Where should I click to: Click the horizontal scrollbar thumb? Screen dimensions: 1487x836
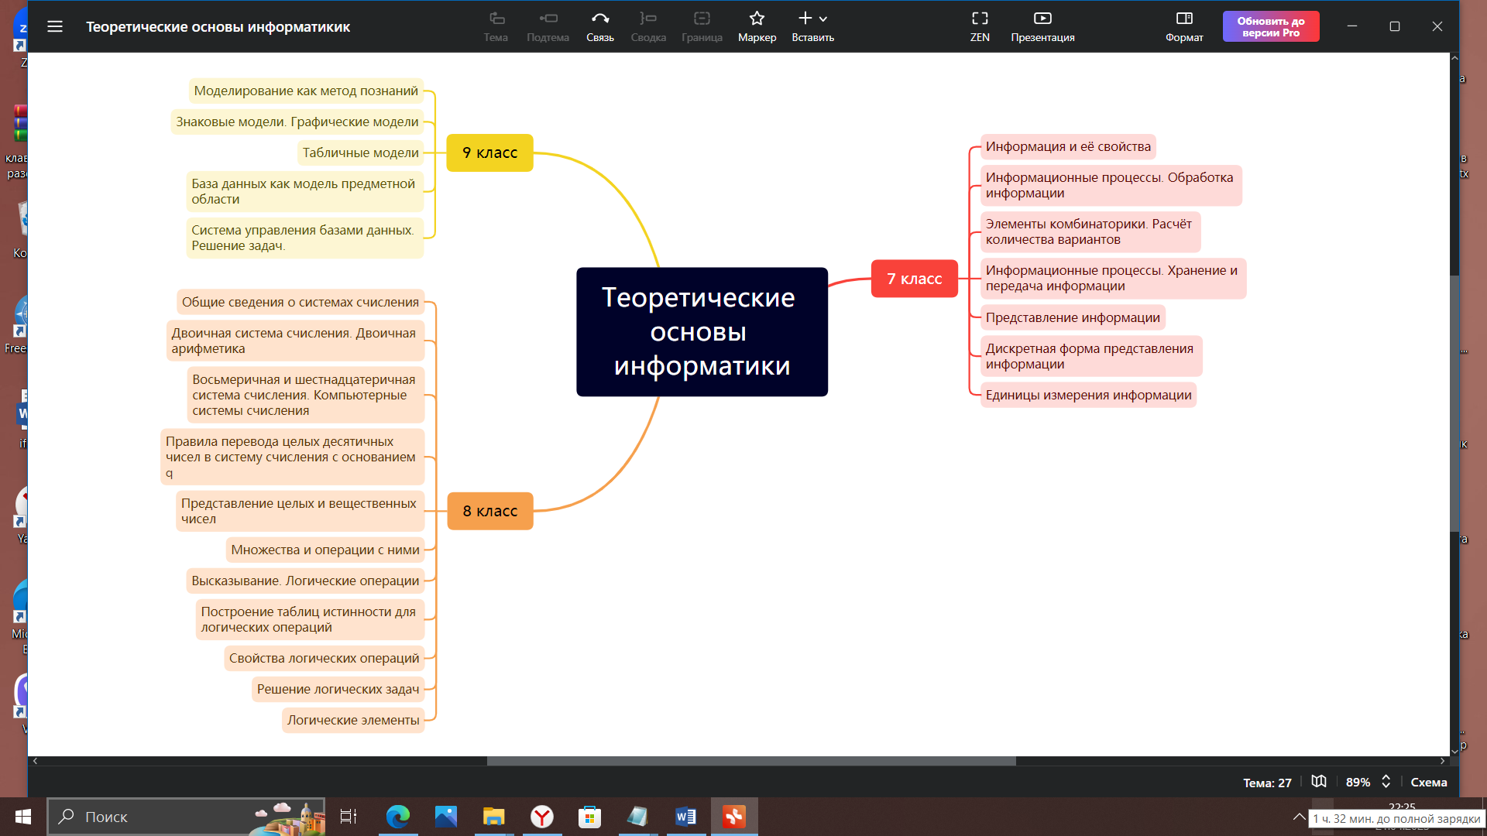click(x=751, y=761)
